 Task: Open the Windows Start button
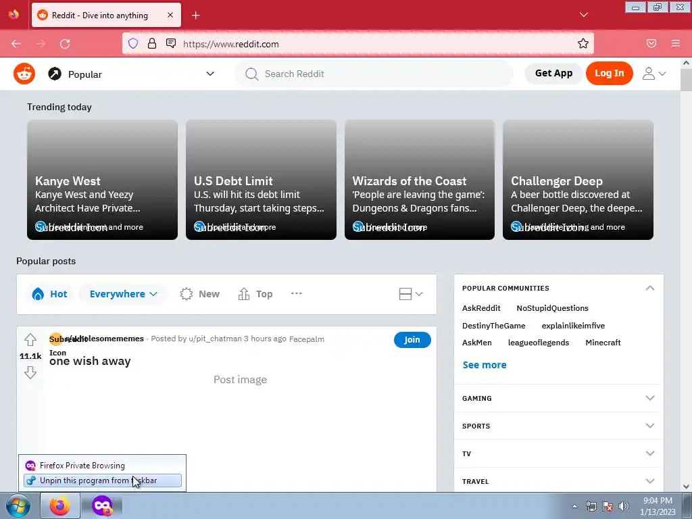pyautogui.click(x=18, y=505)
